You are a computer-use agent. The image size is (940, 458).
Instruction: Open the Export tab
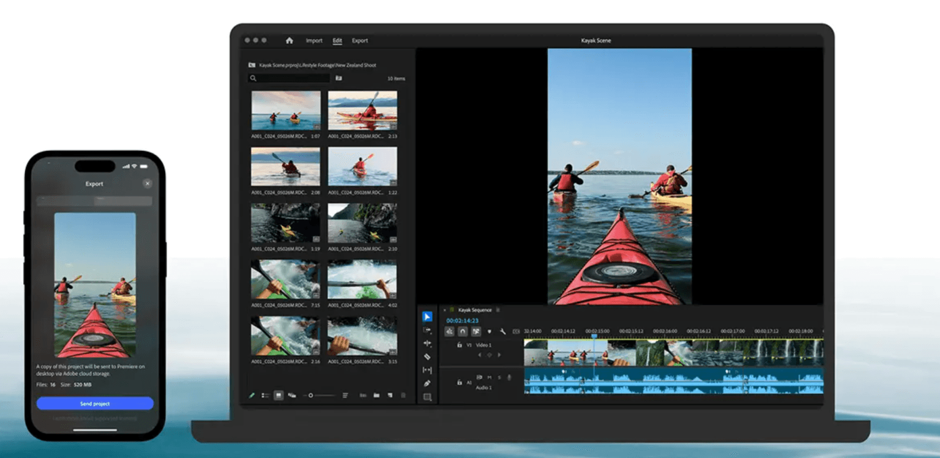(x=360, y=40)
